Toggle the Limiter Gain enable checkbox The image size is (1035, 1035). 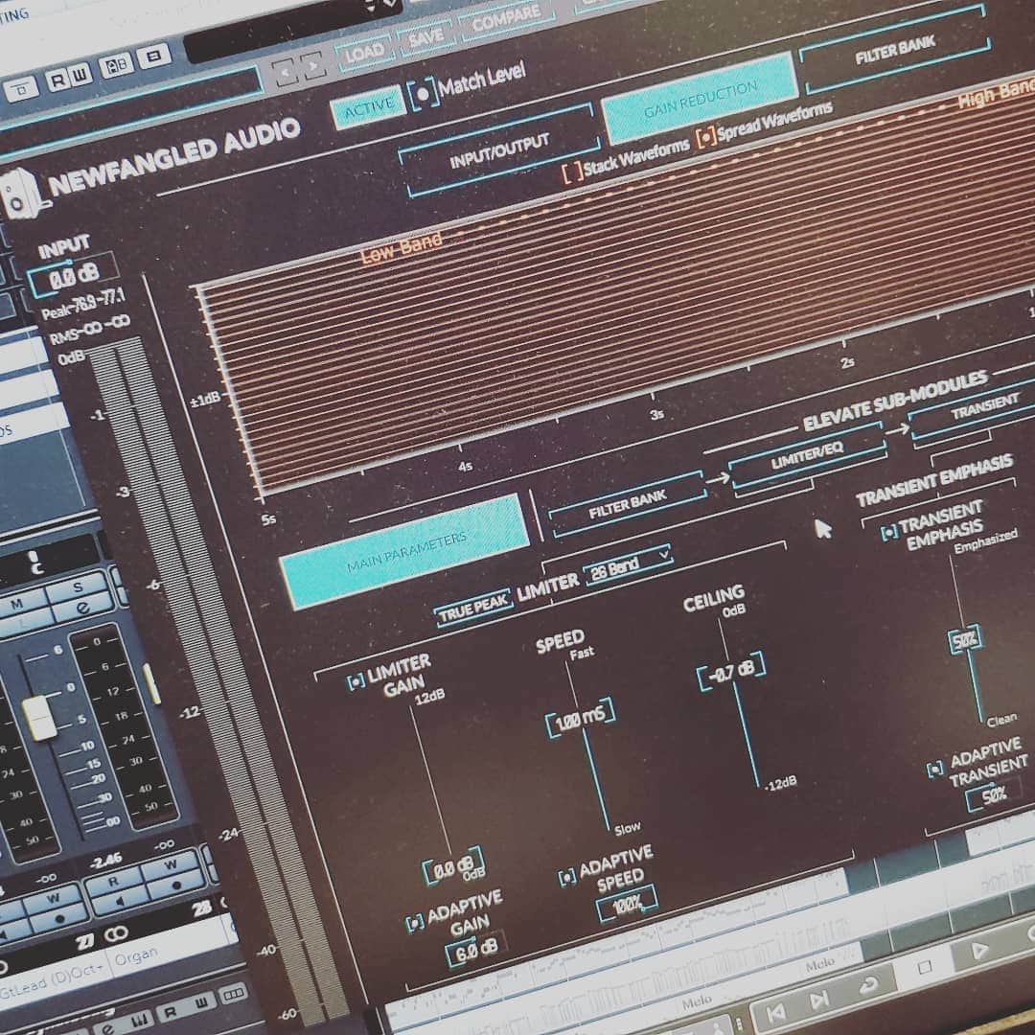(x=356, y=680)
